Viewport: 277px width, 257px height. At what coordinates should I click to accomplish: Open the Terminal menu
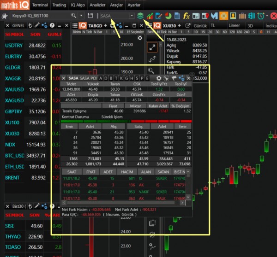40,5
